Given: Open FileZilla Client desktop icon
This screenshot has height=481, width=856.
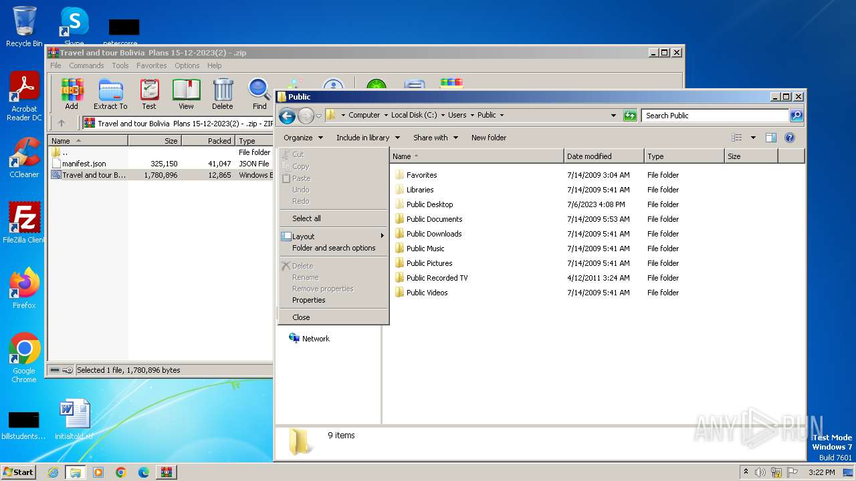Looking at the screenshot, I should click(x=24, y=222).
